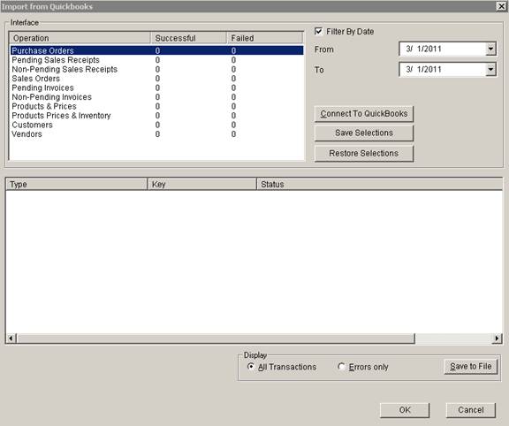This screenshot has height=426, width=509.
Task: Toggle the Filter By Date checkbox
Action: click(318, 31)
